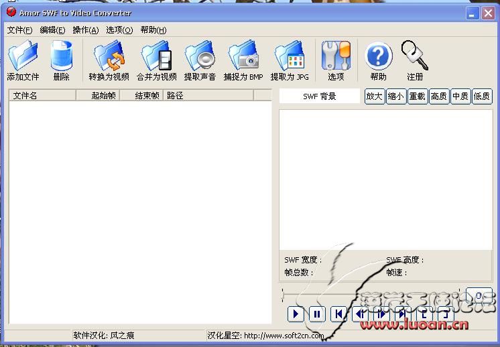The width and height of the screenshot is (500, 347).
Task: Click the 删除 (Delete) trash bin icon
Action: 61,56
